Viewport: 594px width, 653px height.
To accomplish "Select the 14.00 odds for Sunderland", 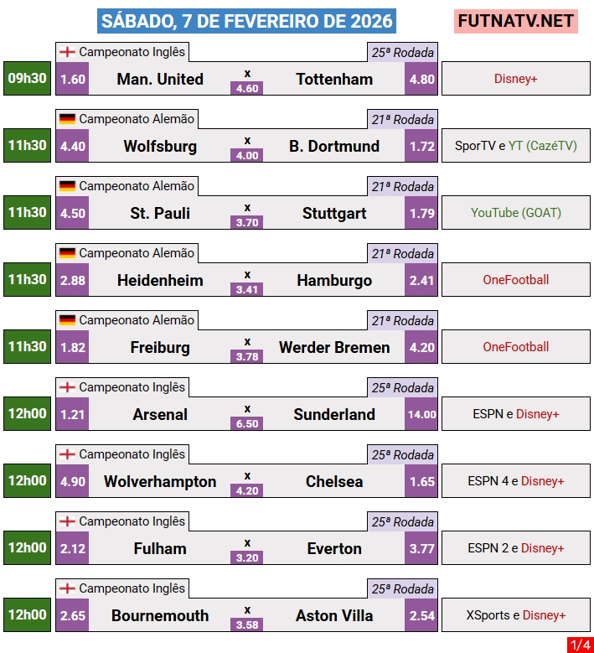I will point(421,414).
